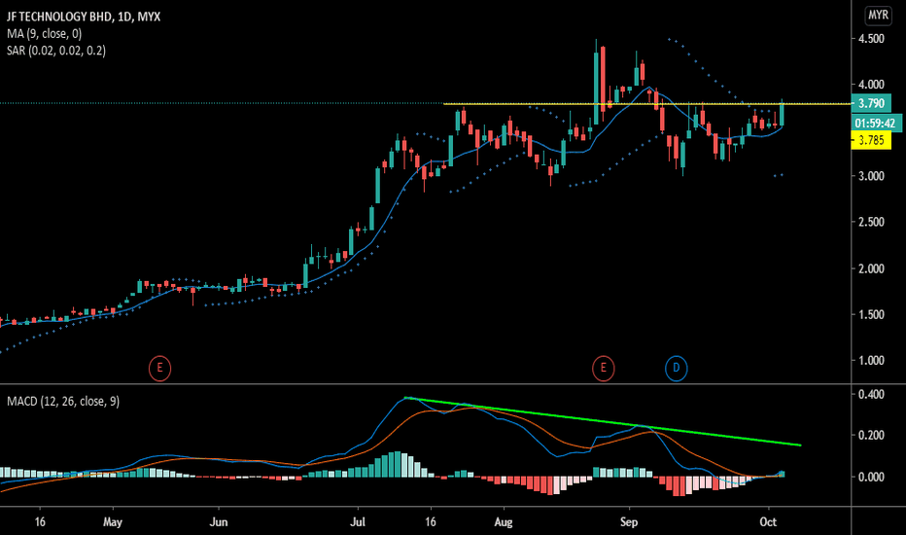Click the Oct label on time axis
Image resolution: width=906 pixels, height=535 pixels.
[x=768, y=521]
